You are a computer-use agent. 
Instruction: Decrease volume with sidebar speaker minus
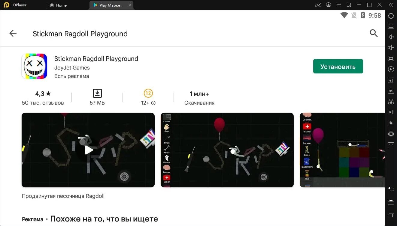[x=391, y=48]
